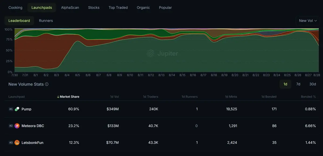The height and width of the screenshot is (156, 323).
Task: Sort by the 1d Vol column header
Action: tap(114, 96)
